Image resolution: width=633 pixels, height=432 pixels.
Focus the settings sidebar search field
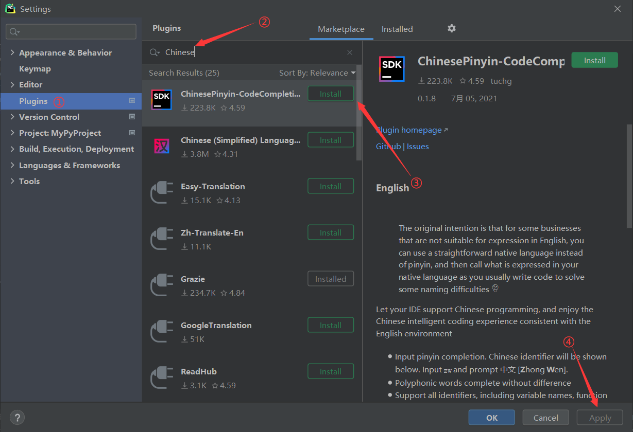tap(71, 32)
